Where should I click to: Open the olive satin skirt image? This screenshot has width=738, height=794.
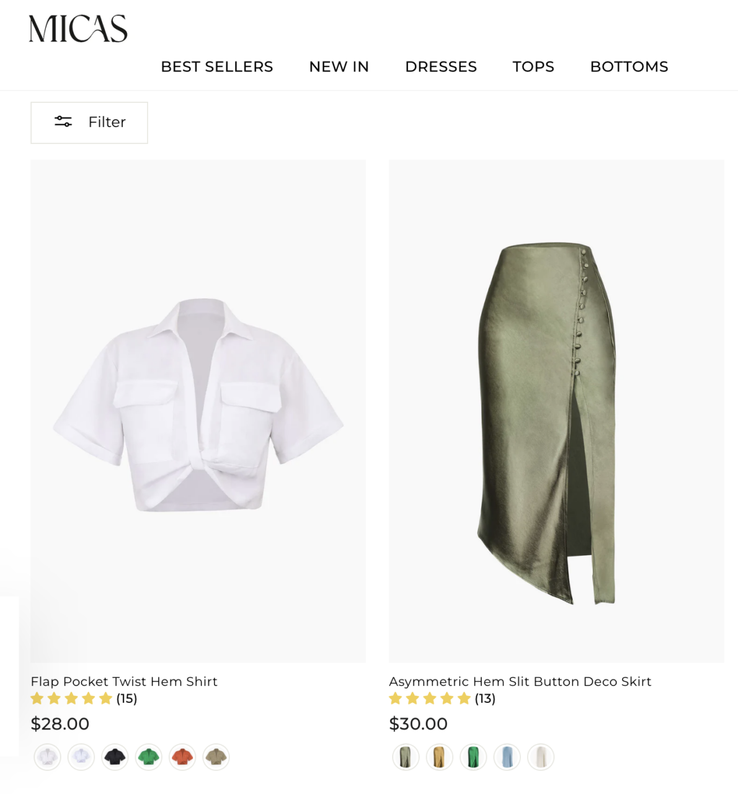[x=556, y=411]
